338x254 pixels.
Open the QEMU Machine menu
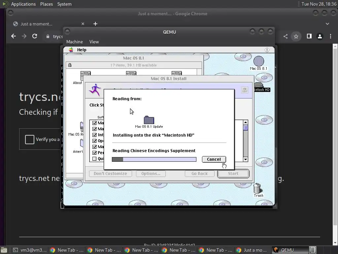[x=75, y=42]
